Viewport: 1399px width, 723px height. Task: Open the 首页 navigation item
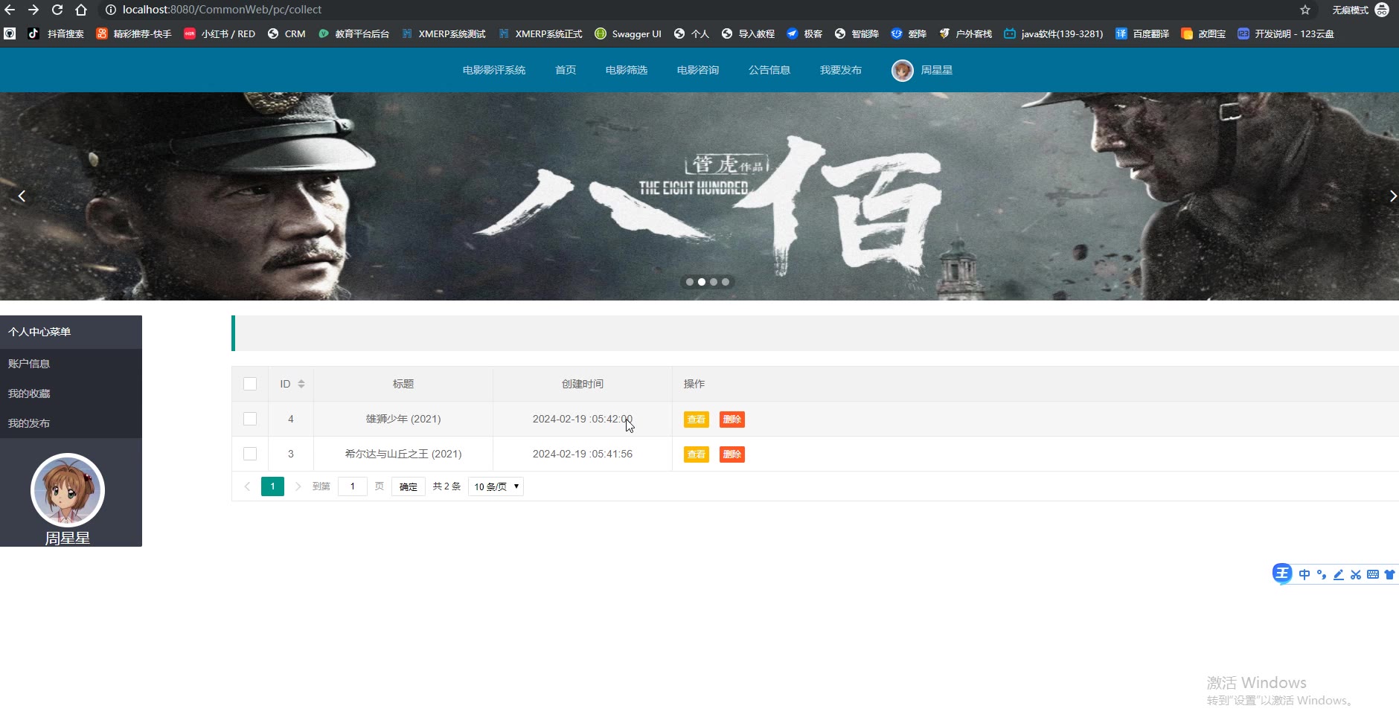click(566, 70)
